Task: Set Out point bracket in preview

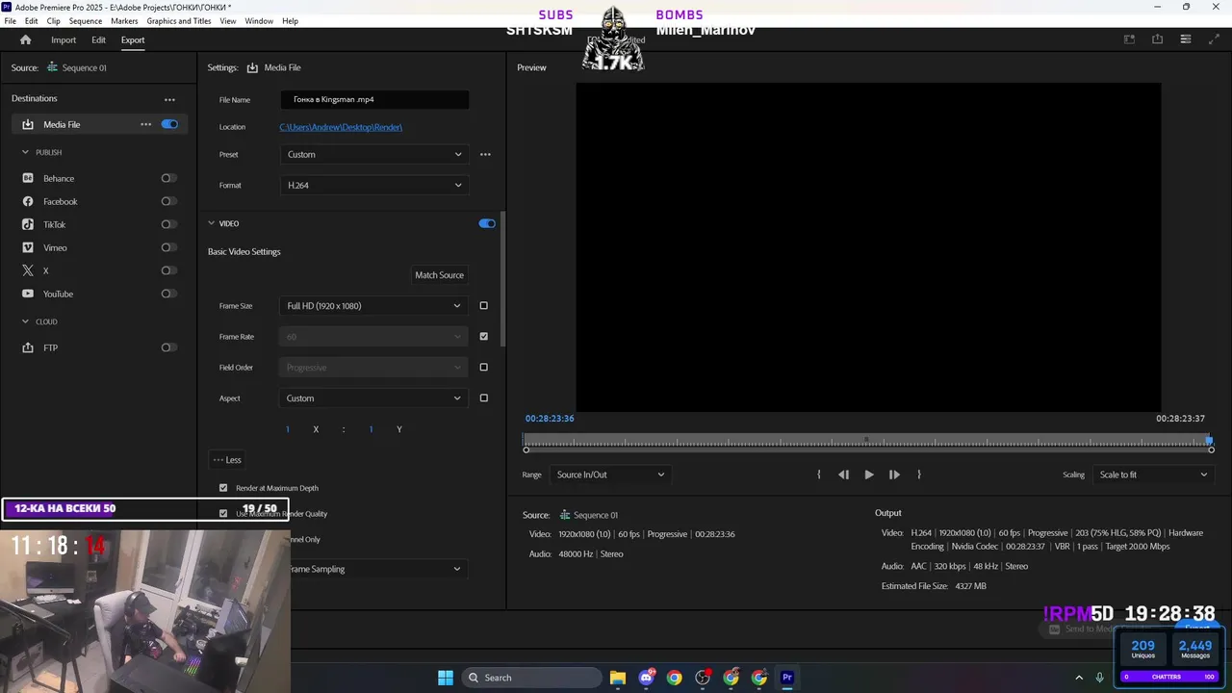Action: 919,475
